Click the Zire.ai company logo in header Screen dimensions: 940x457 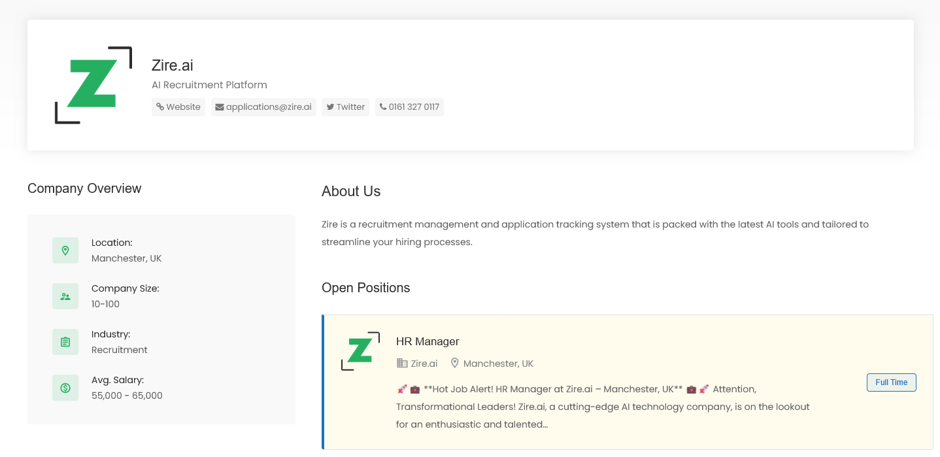point(93,85)
